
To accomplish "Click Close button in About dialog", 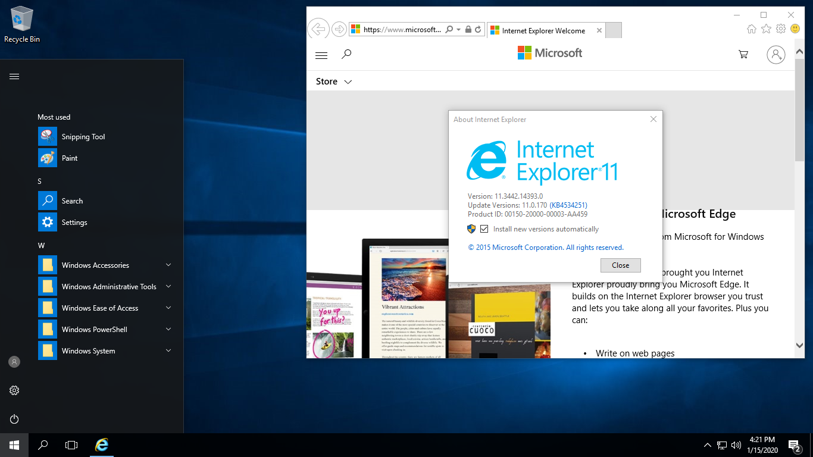I will [x=620, y=265].
